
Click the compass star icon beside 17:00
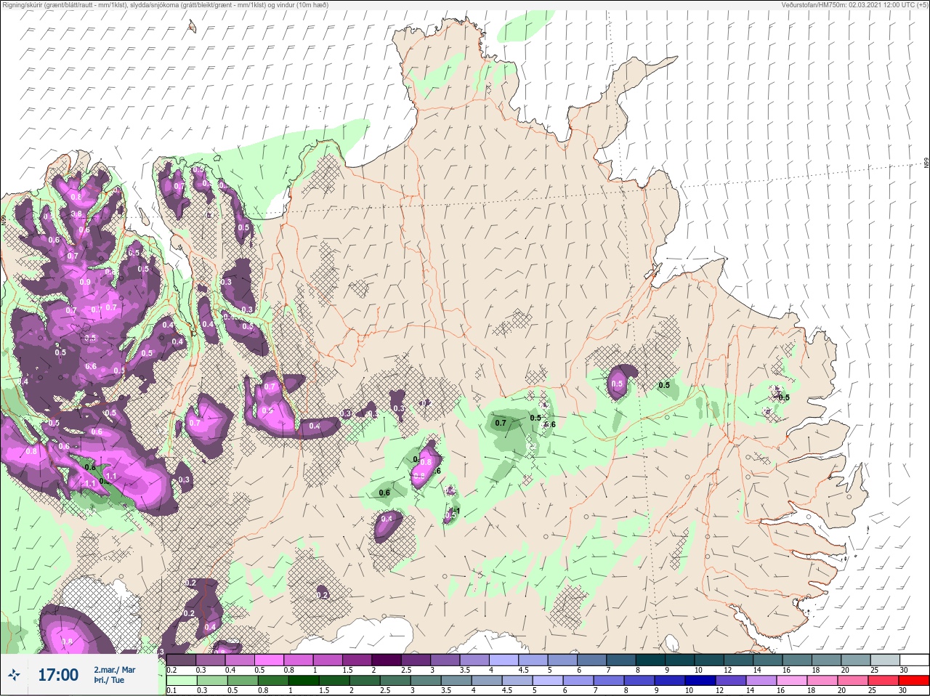pos(15,675)
